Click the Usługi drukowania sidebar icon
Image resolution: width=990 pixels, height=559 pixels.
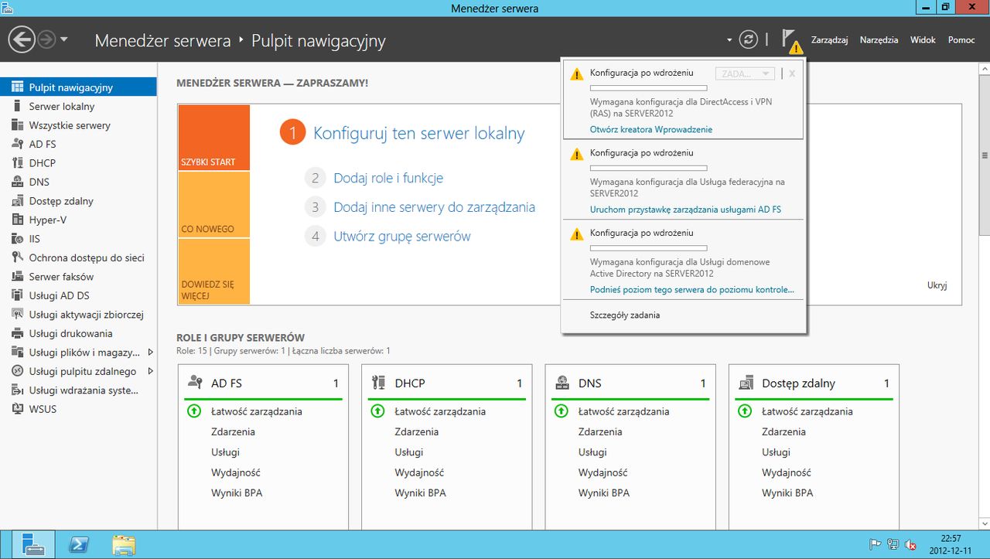[x=17, y=333]
